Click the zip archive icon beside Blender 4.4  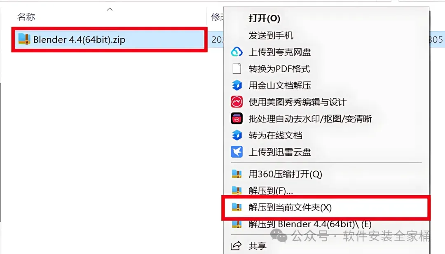[24, 39]
